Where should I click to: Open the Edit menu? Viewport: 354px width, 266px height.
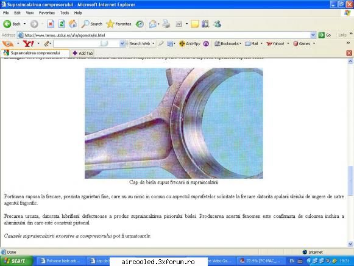(18, 13)
